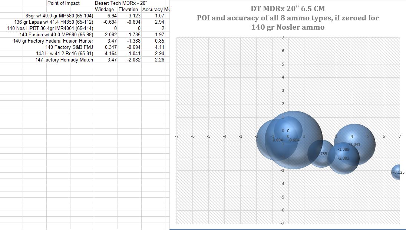Click windage value 0.347 in the S&B FMJ row
Screen dimensions: 406x230
pos(111,47)
